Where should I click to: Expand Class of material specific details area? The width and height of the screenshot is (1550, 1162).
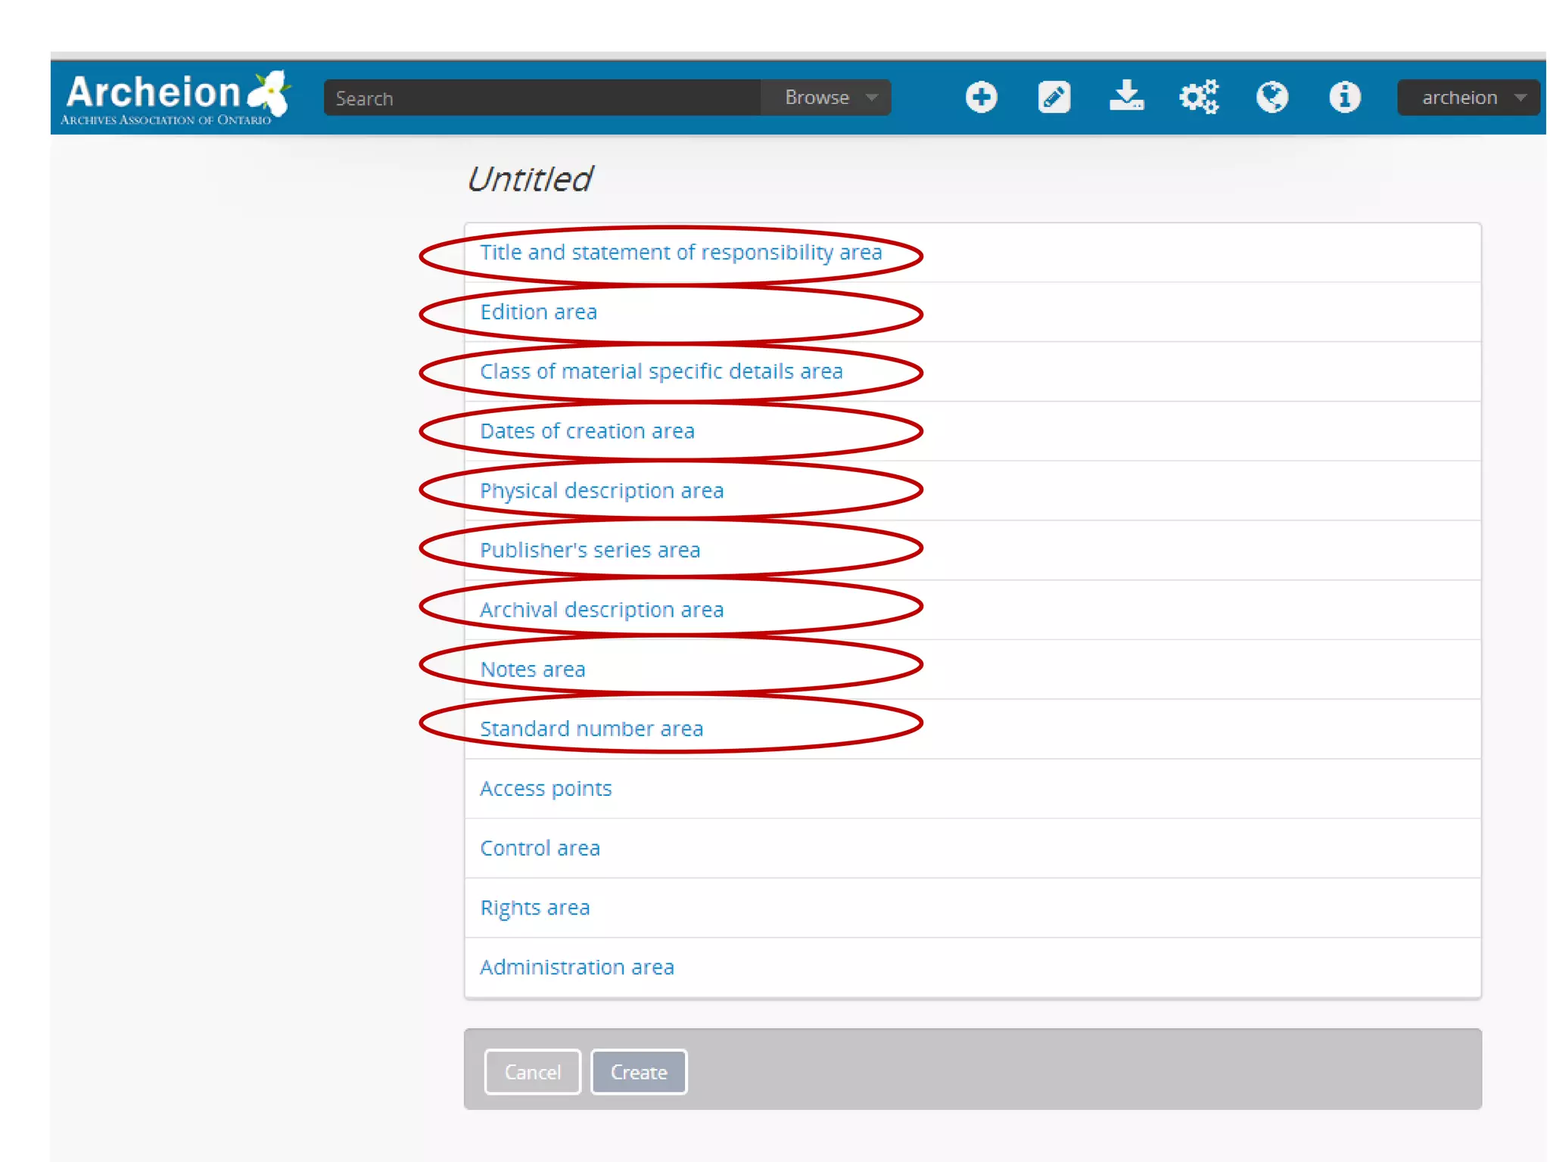tap(661, 371)
